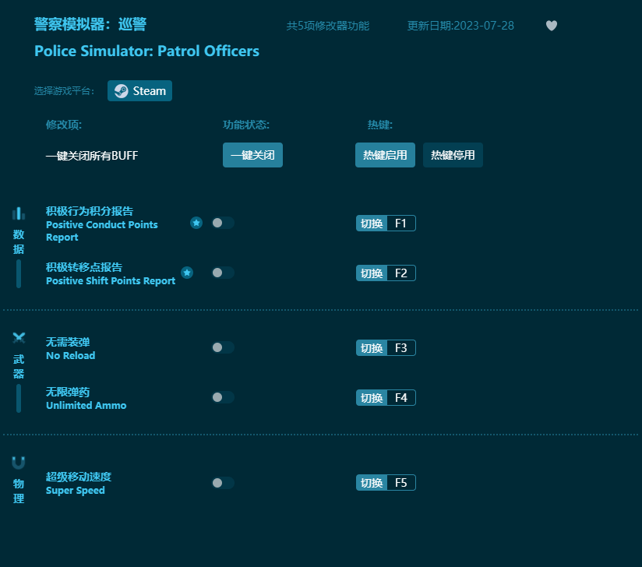
Task: Enable the Positive Shift Points Report toggle
Action: coord(222,273)
